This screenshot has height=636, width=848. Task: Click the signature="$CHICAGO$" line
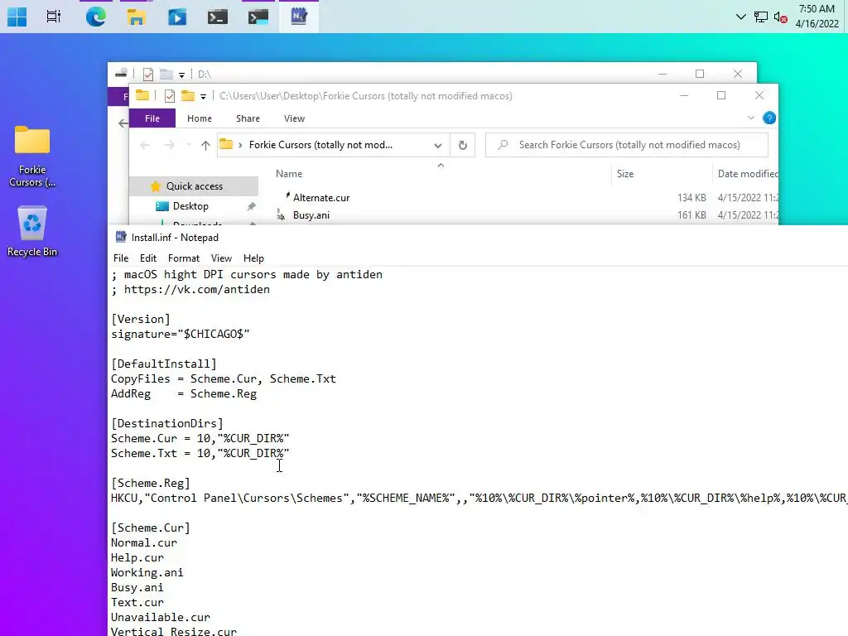(180, 335)
